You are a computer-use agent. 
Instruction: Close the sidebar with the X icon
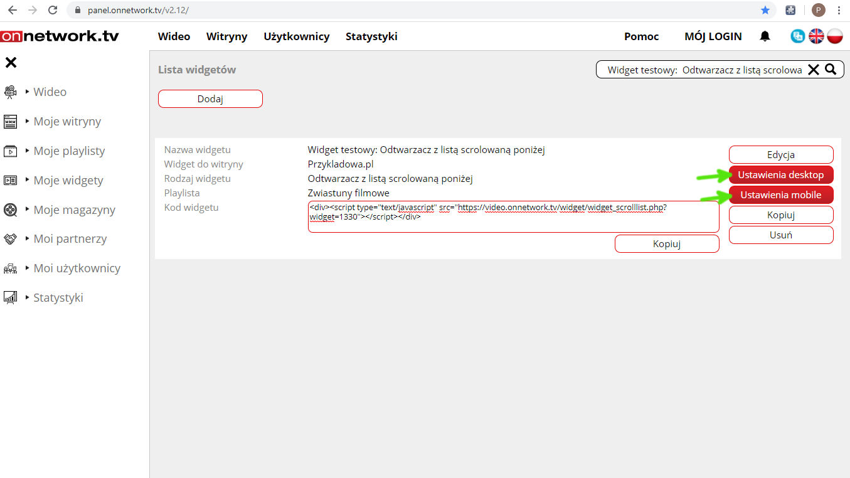[11, 62]
